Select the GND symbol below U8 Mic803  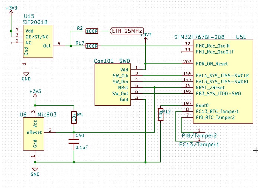[35, 172]
